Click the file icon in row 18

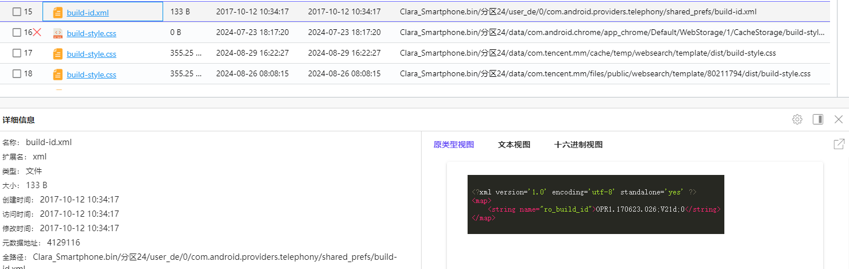pos(57,75)
